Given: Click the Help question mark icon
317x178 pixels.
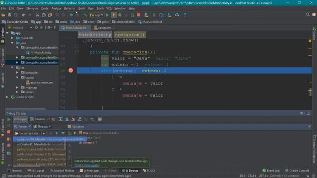Looking at the screenshot, I should 185,15.
